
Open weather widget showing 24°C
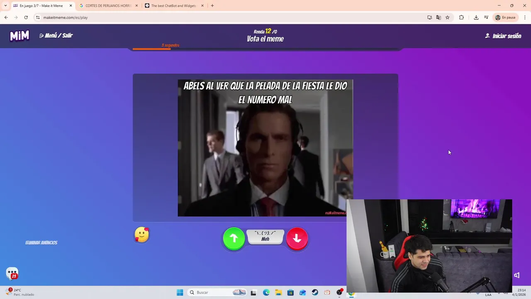20,292
